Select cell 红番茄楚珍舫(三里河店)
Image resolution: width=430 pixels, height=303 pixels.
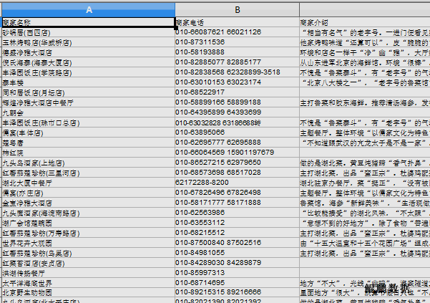(x=88, y=173)
